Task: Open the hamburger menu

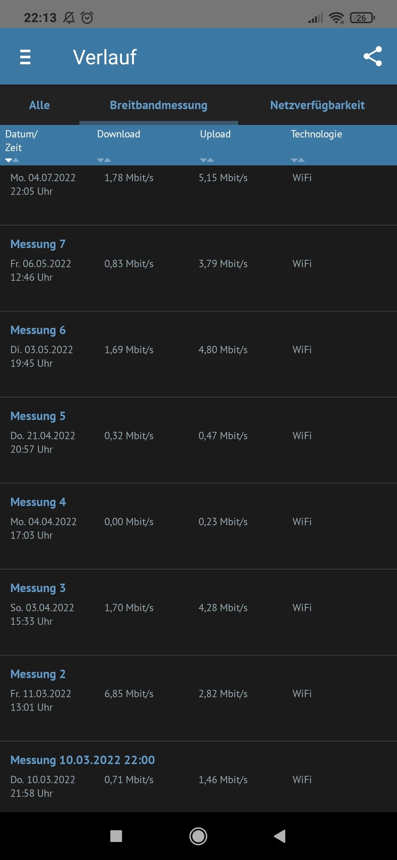Action: 25,57
